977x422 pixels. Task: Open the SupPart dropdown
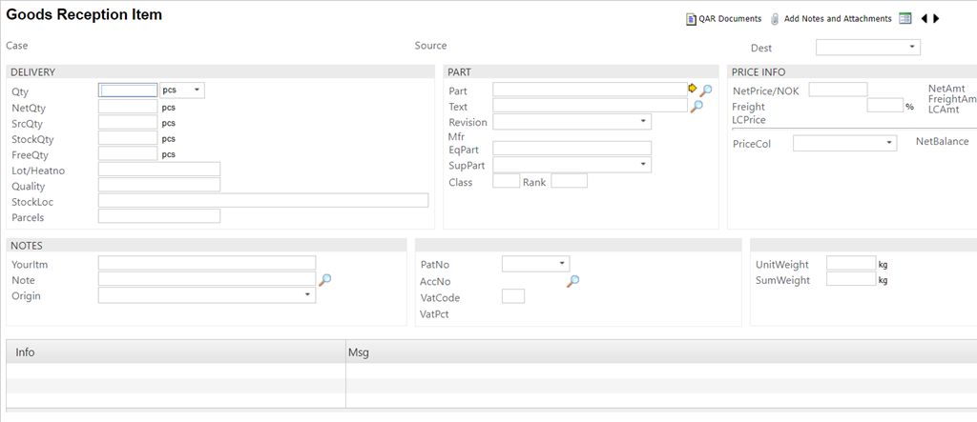pos(643,165)
